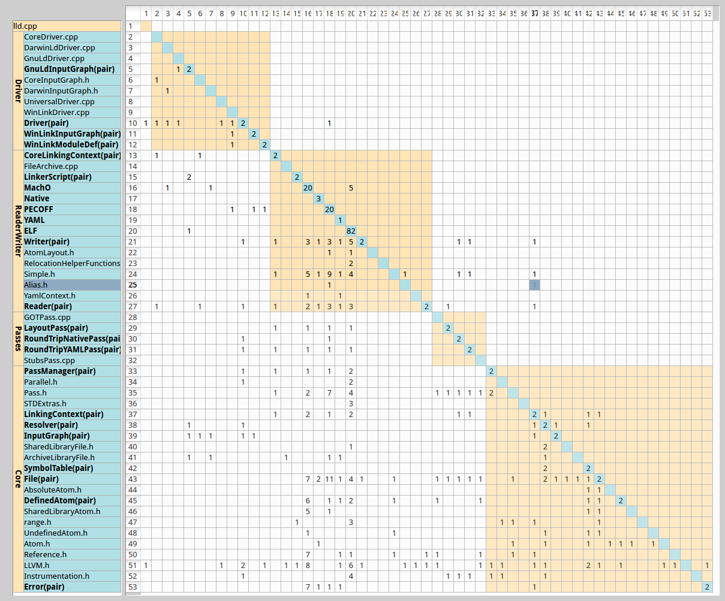
Task: Open the Resolver(pair) row
Action: 72,425
